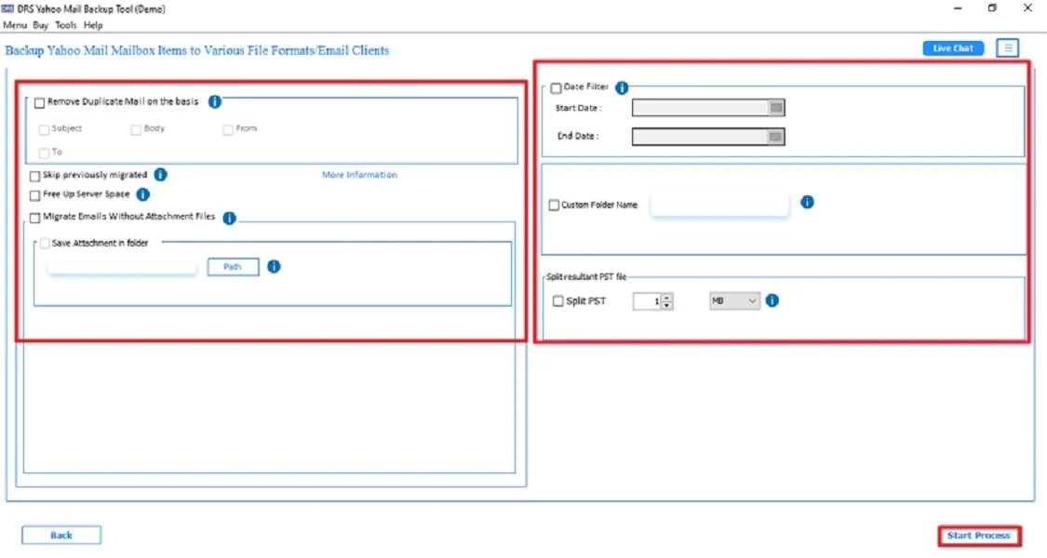Check the Split PST option
The height and width of the screenshot is (558, 1047).
tap(557, 300)
